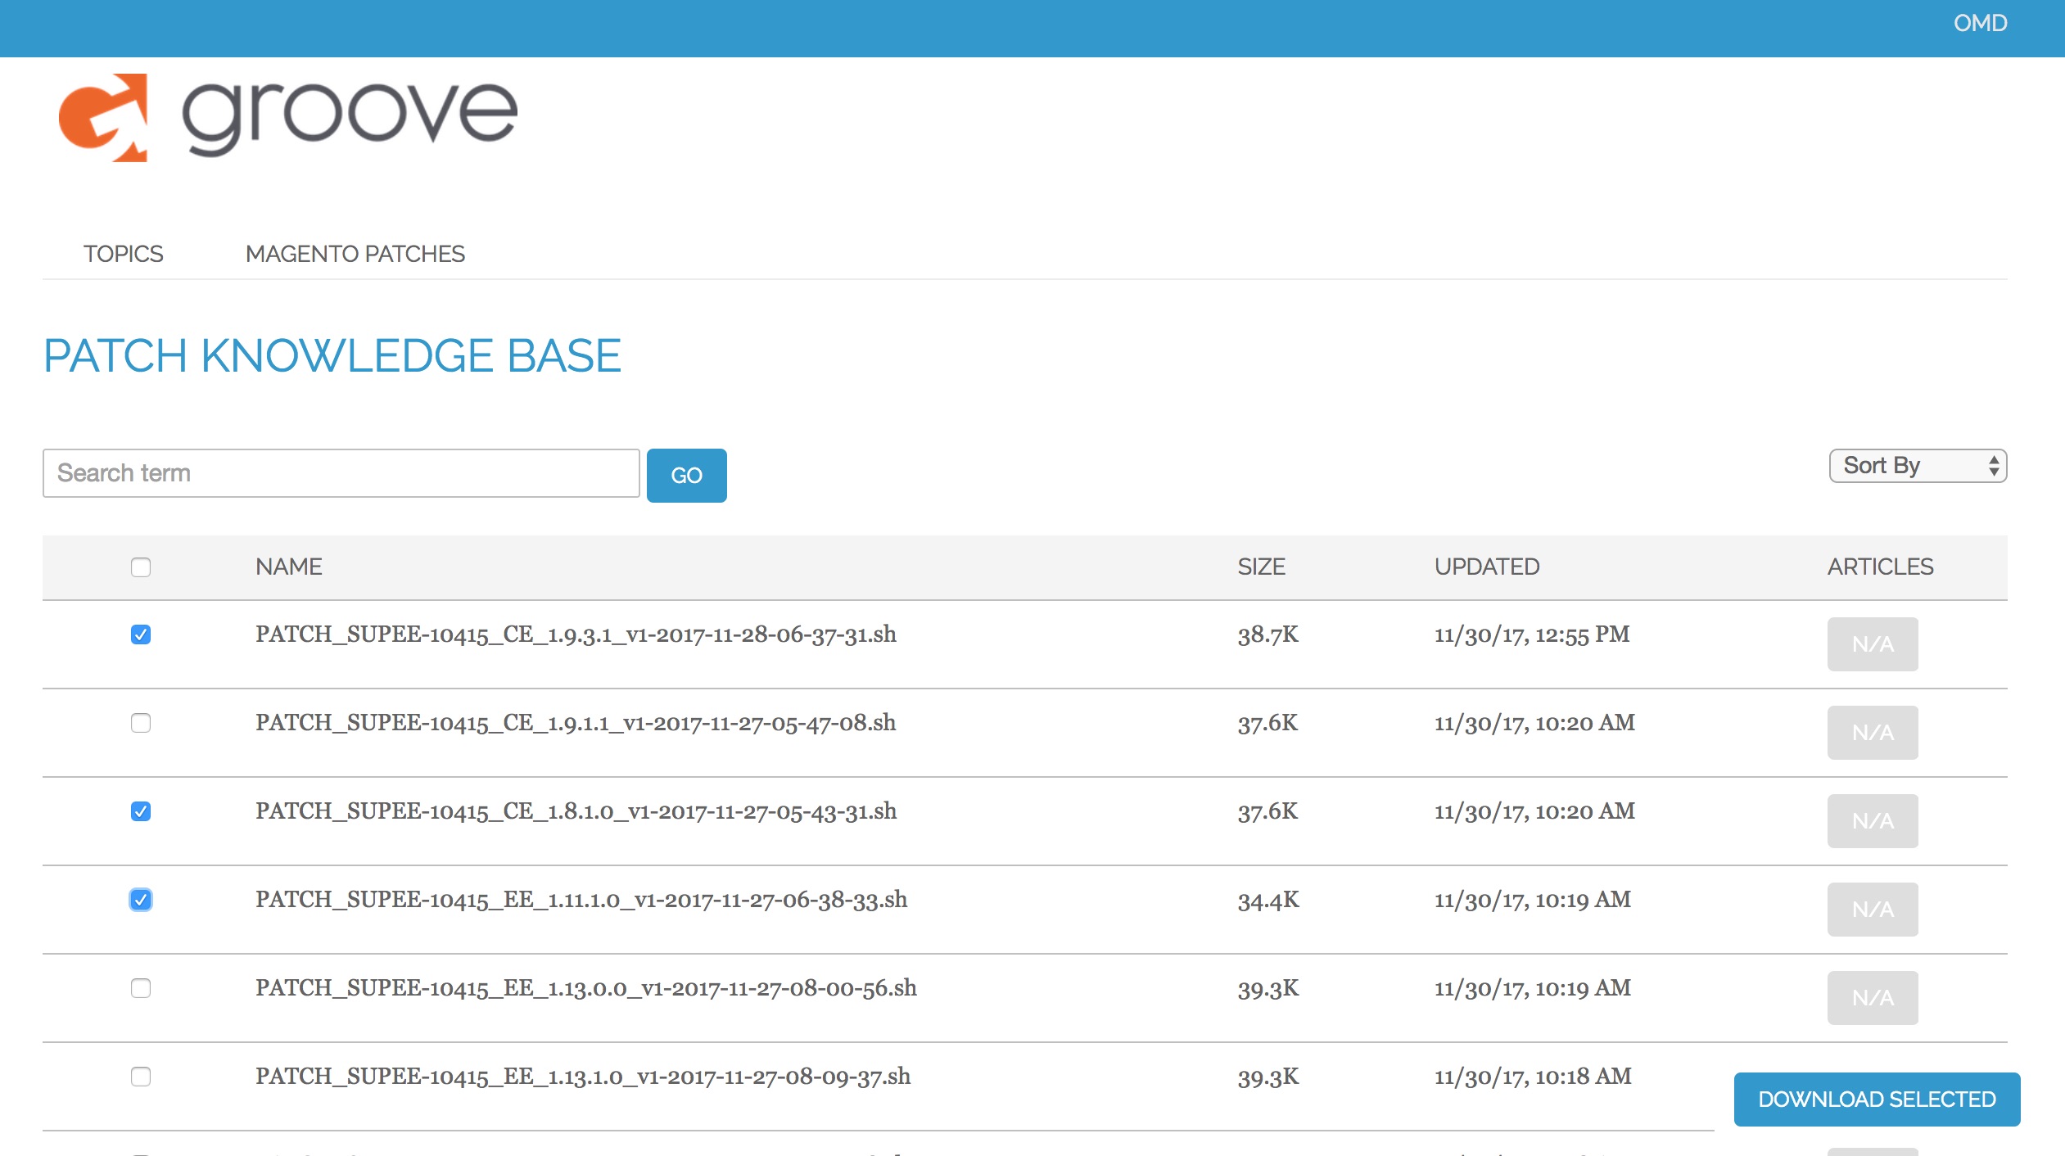The width and height of the screenshot is (2065, 1156).
Task: Click the Download Selected button
Action: click(x=1877, y=1100)
